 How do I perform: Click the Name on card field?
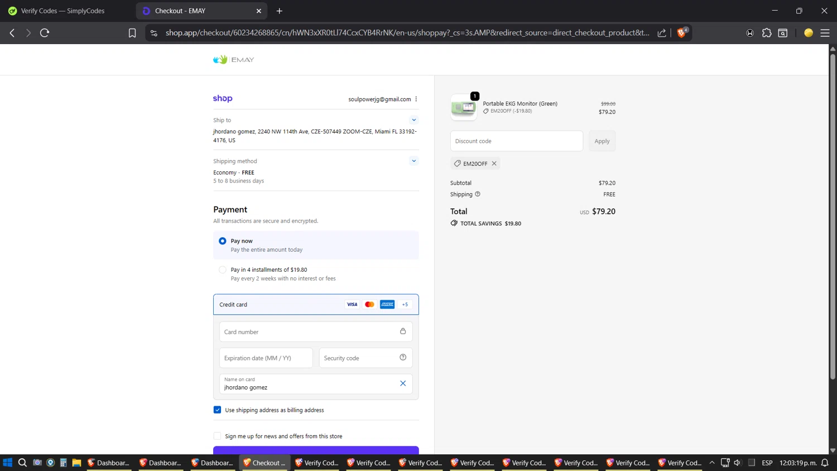click(x=316, y=384)
